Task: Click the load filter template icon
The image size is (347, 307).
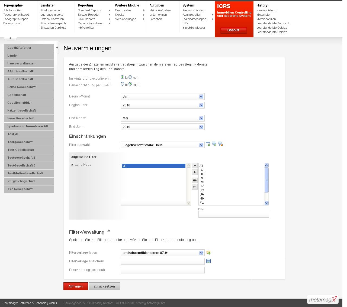Action: click(208, 253)
